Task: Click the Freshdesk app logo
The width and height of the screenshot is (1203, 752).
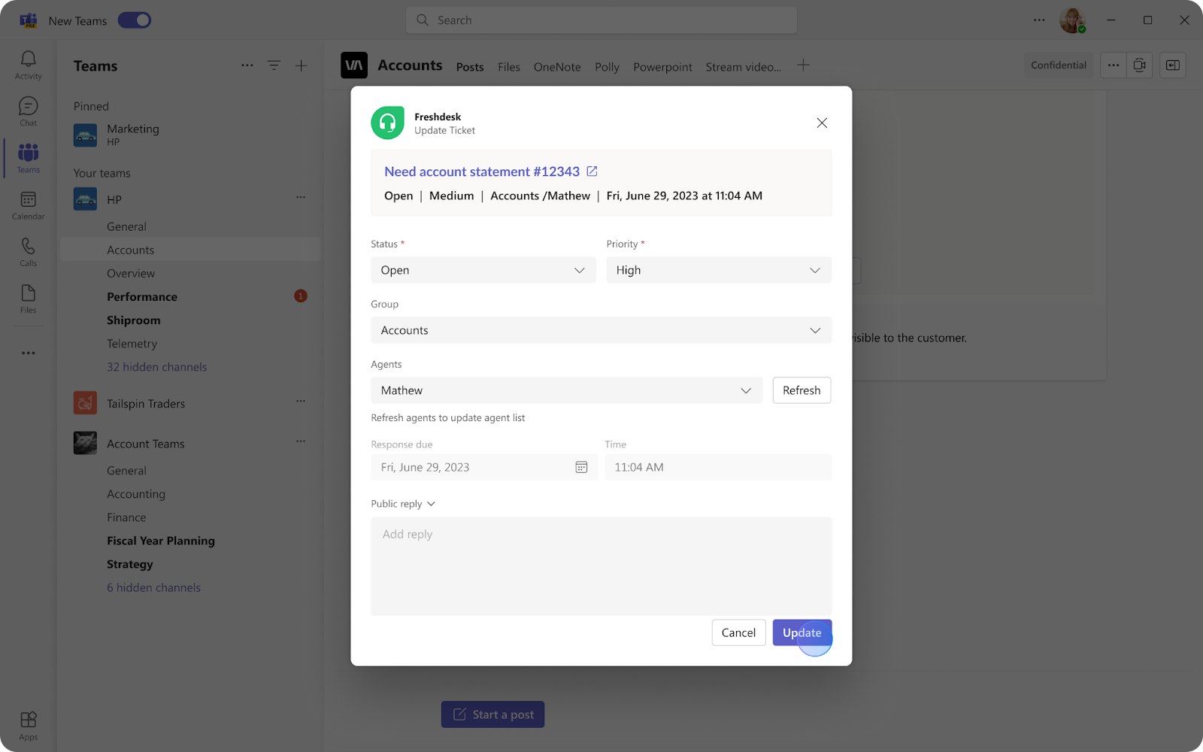Action: point(387,123)
